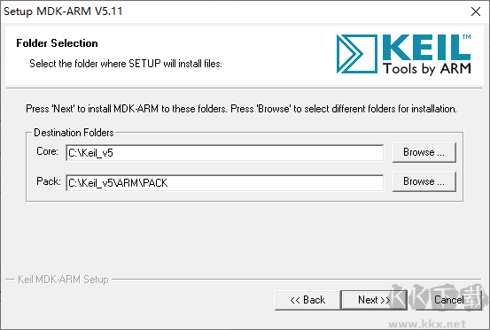
Task: Click the 'Keil MDK-ARM Setup' footer text
Action: point(63,280)
